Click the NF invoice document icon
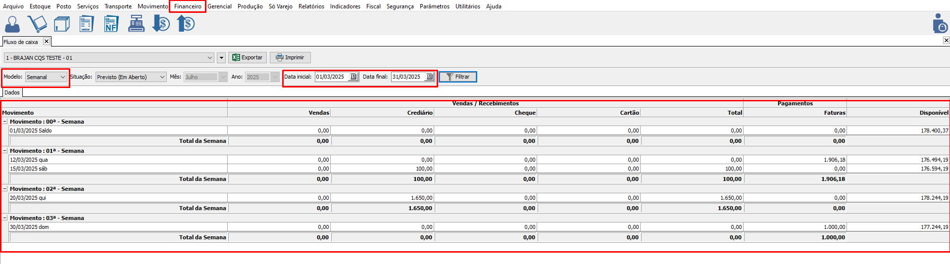 [111, 24]
